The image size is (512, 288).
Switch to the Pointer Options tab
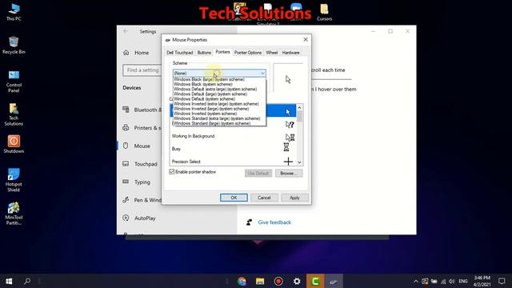pos(248,53)
